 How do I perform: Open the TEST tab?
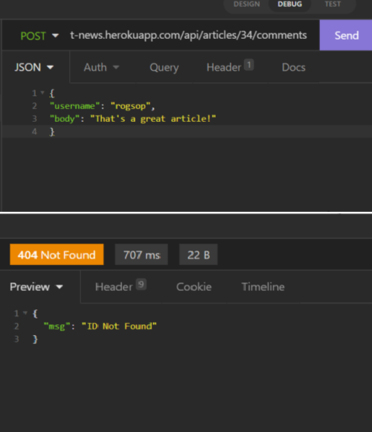[x=333, y=4]
